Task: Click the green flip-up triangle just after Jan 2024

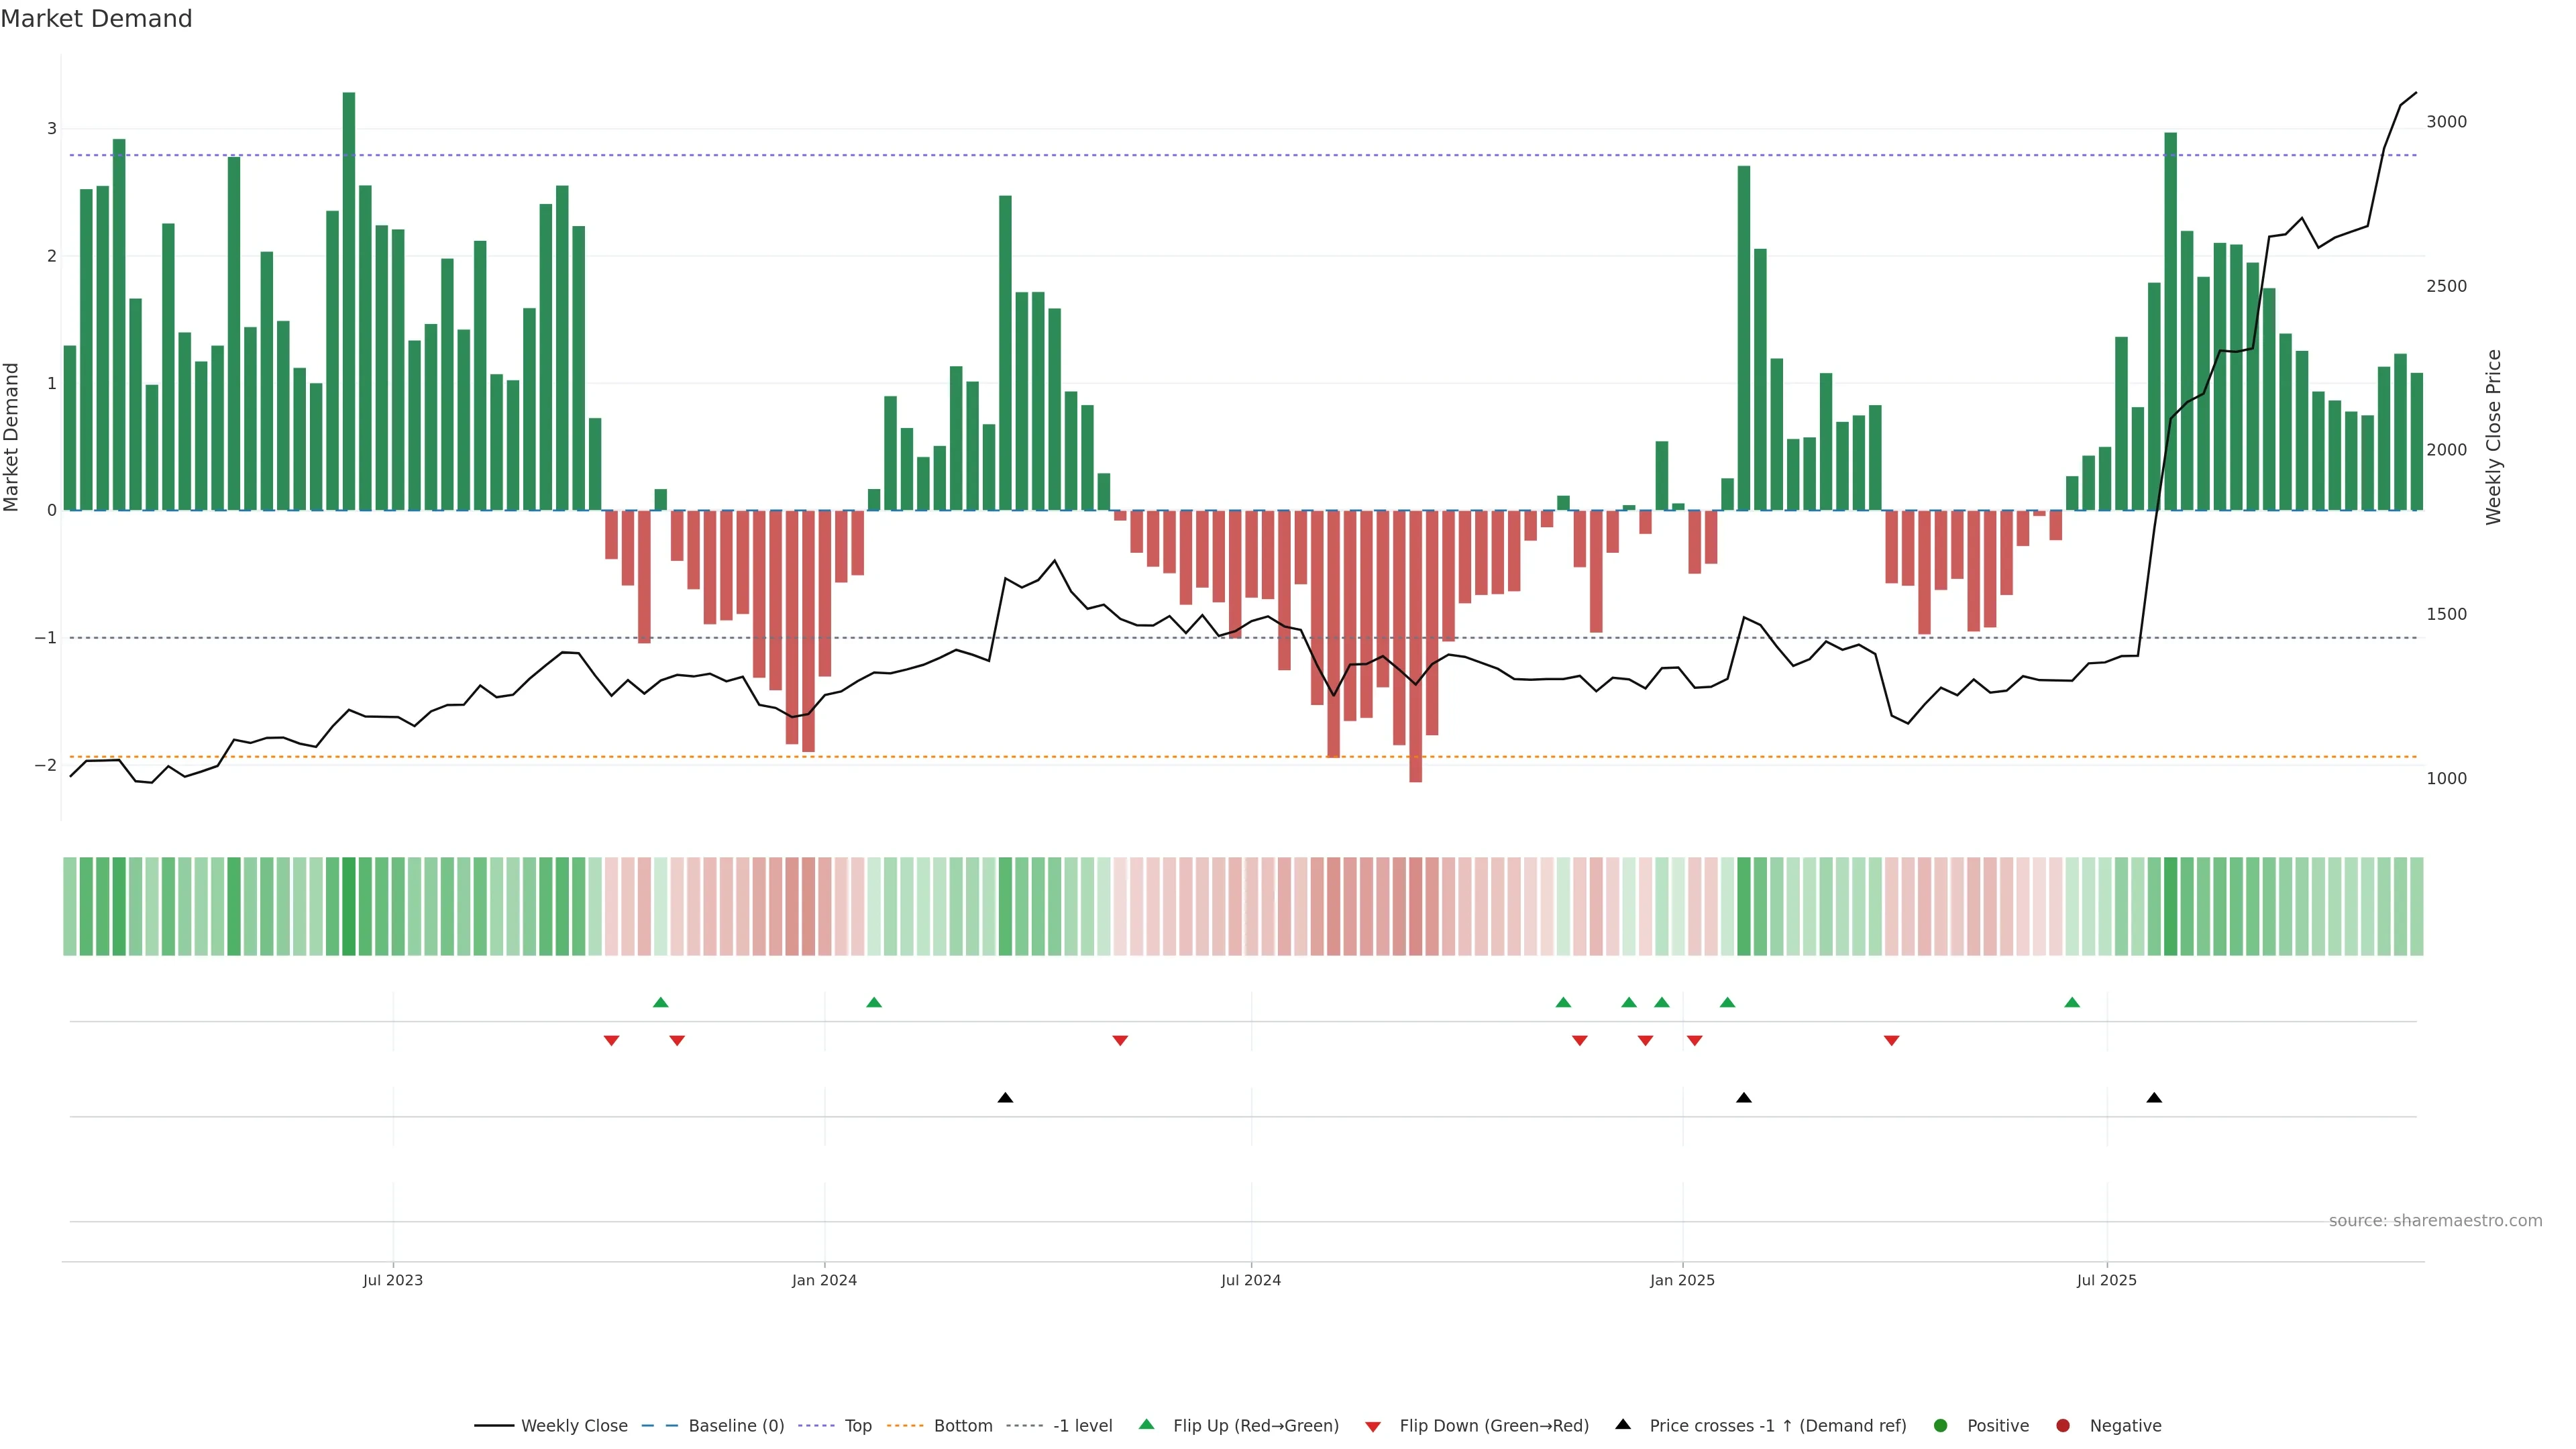Action: click(x=874, y=1002)
